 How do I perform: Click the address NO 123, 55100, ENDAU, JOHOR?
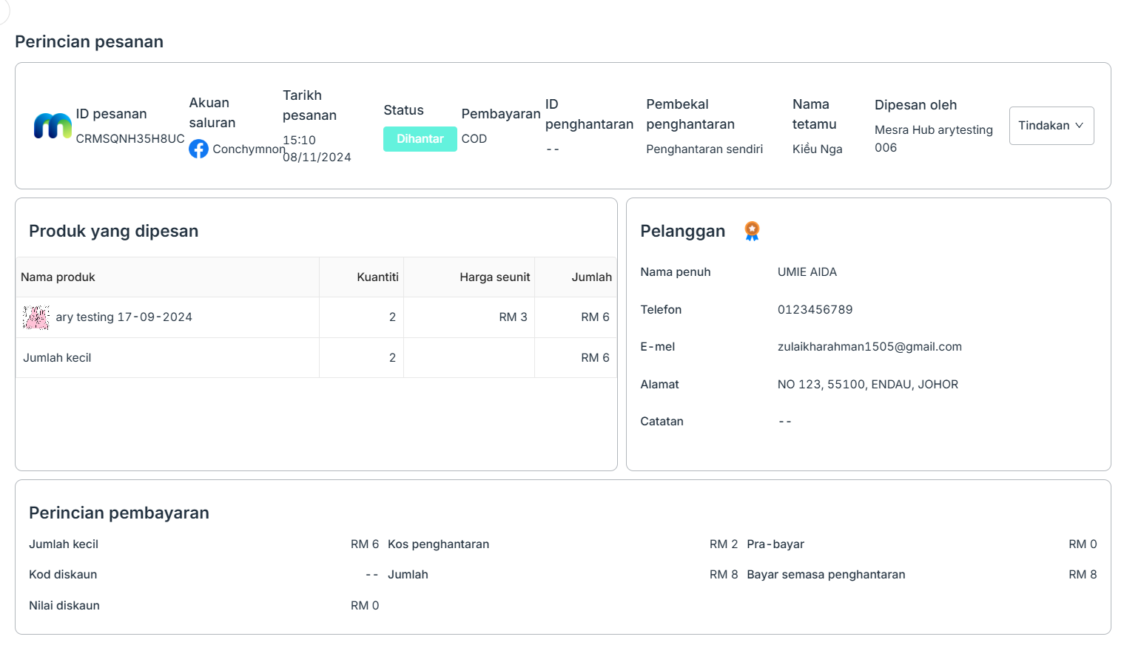pyautogui.click(x=867, y=385)
